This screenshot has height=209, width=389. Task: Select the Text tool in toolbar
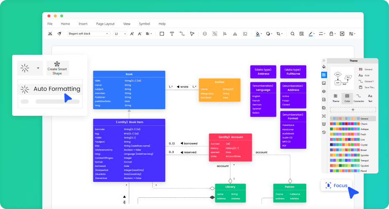coord(171,33)
